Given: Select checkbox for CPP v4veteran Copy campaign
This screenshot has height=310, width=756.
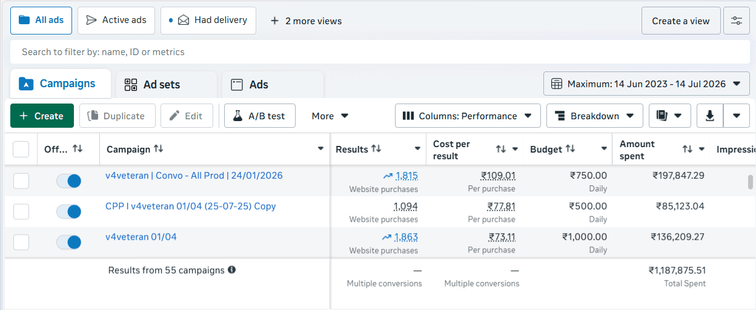Looking at the screenshot, I should [21, 211].
